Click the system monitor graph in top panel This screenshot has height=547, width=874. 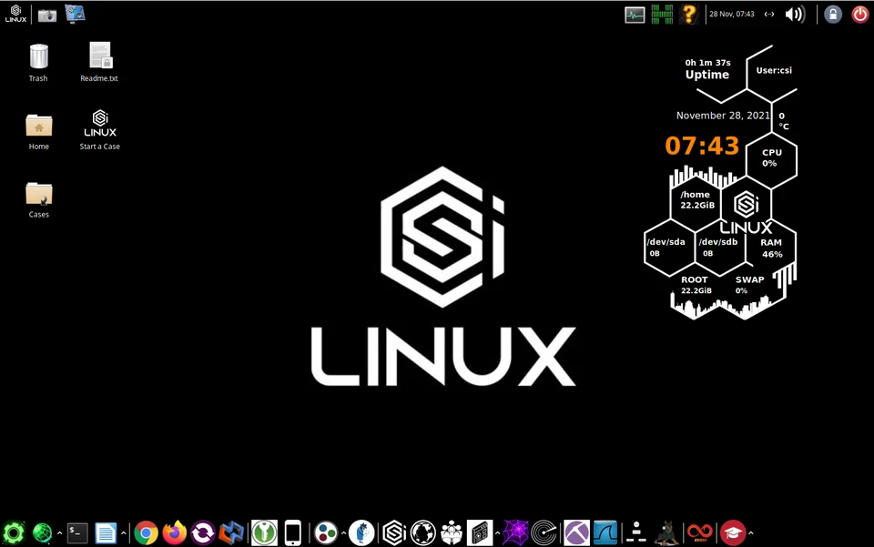pos(635,14)
